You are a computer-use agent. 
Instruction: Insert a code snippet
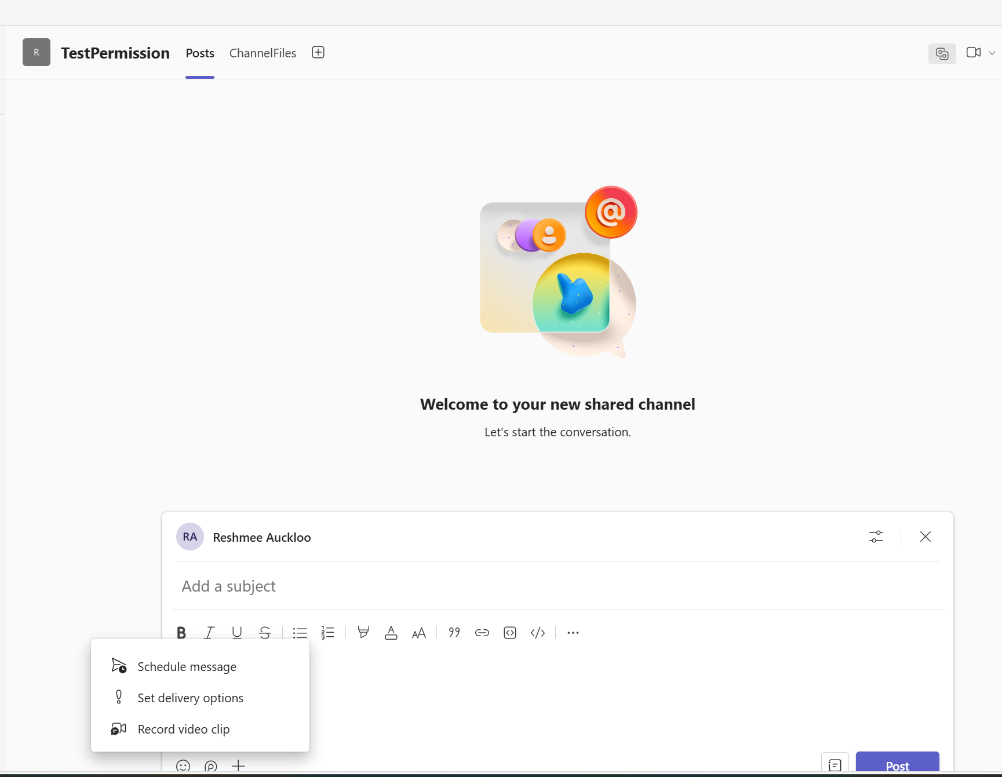[x=510, y=632]
